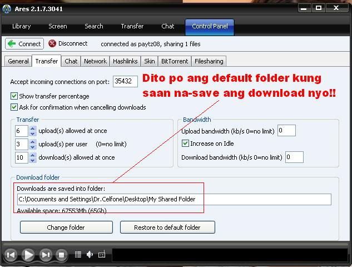Click status text "connected as paytz08"
352x267 pixels.
tap(131, 44)
